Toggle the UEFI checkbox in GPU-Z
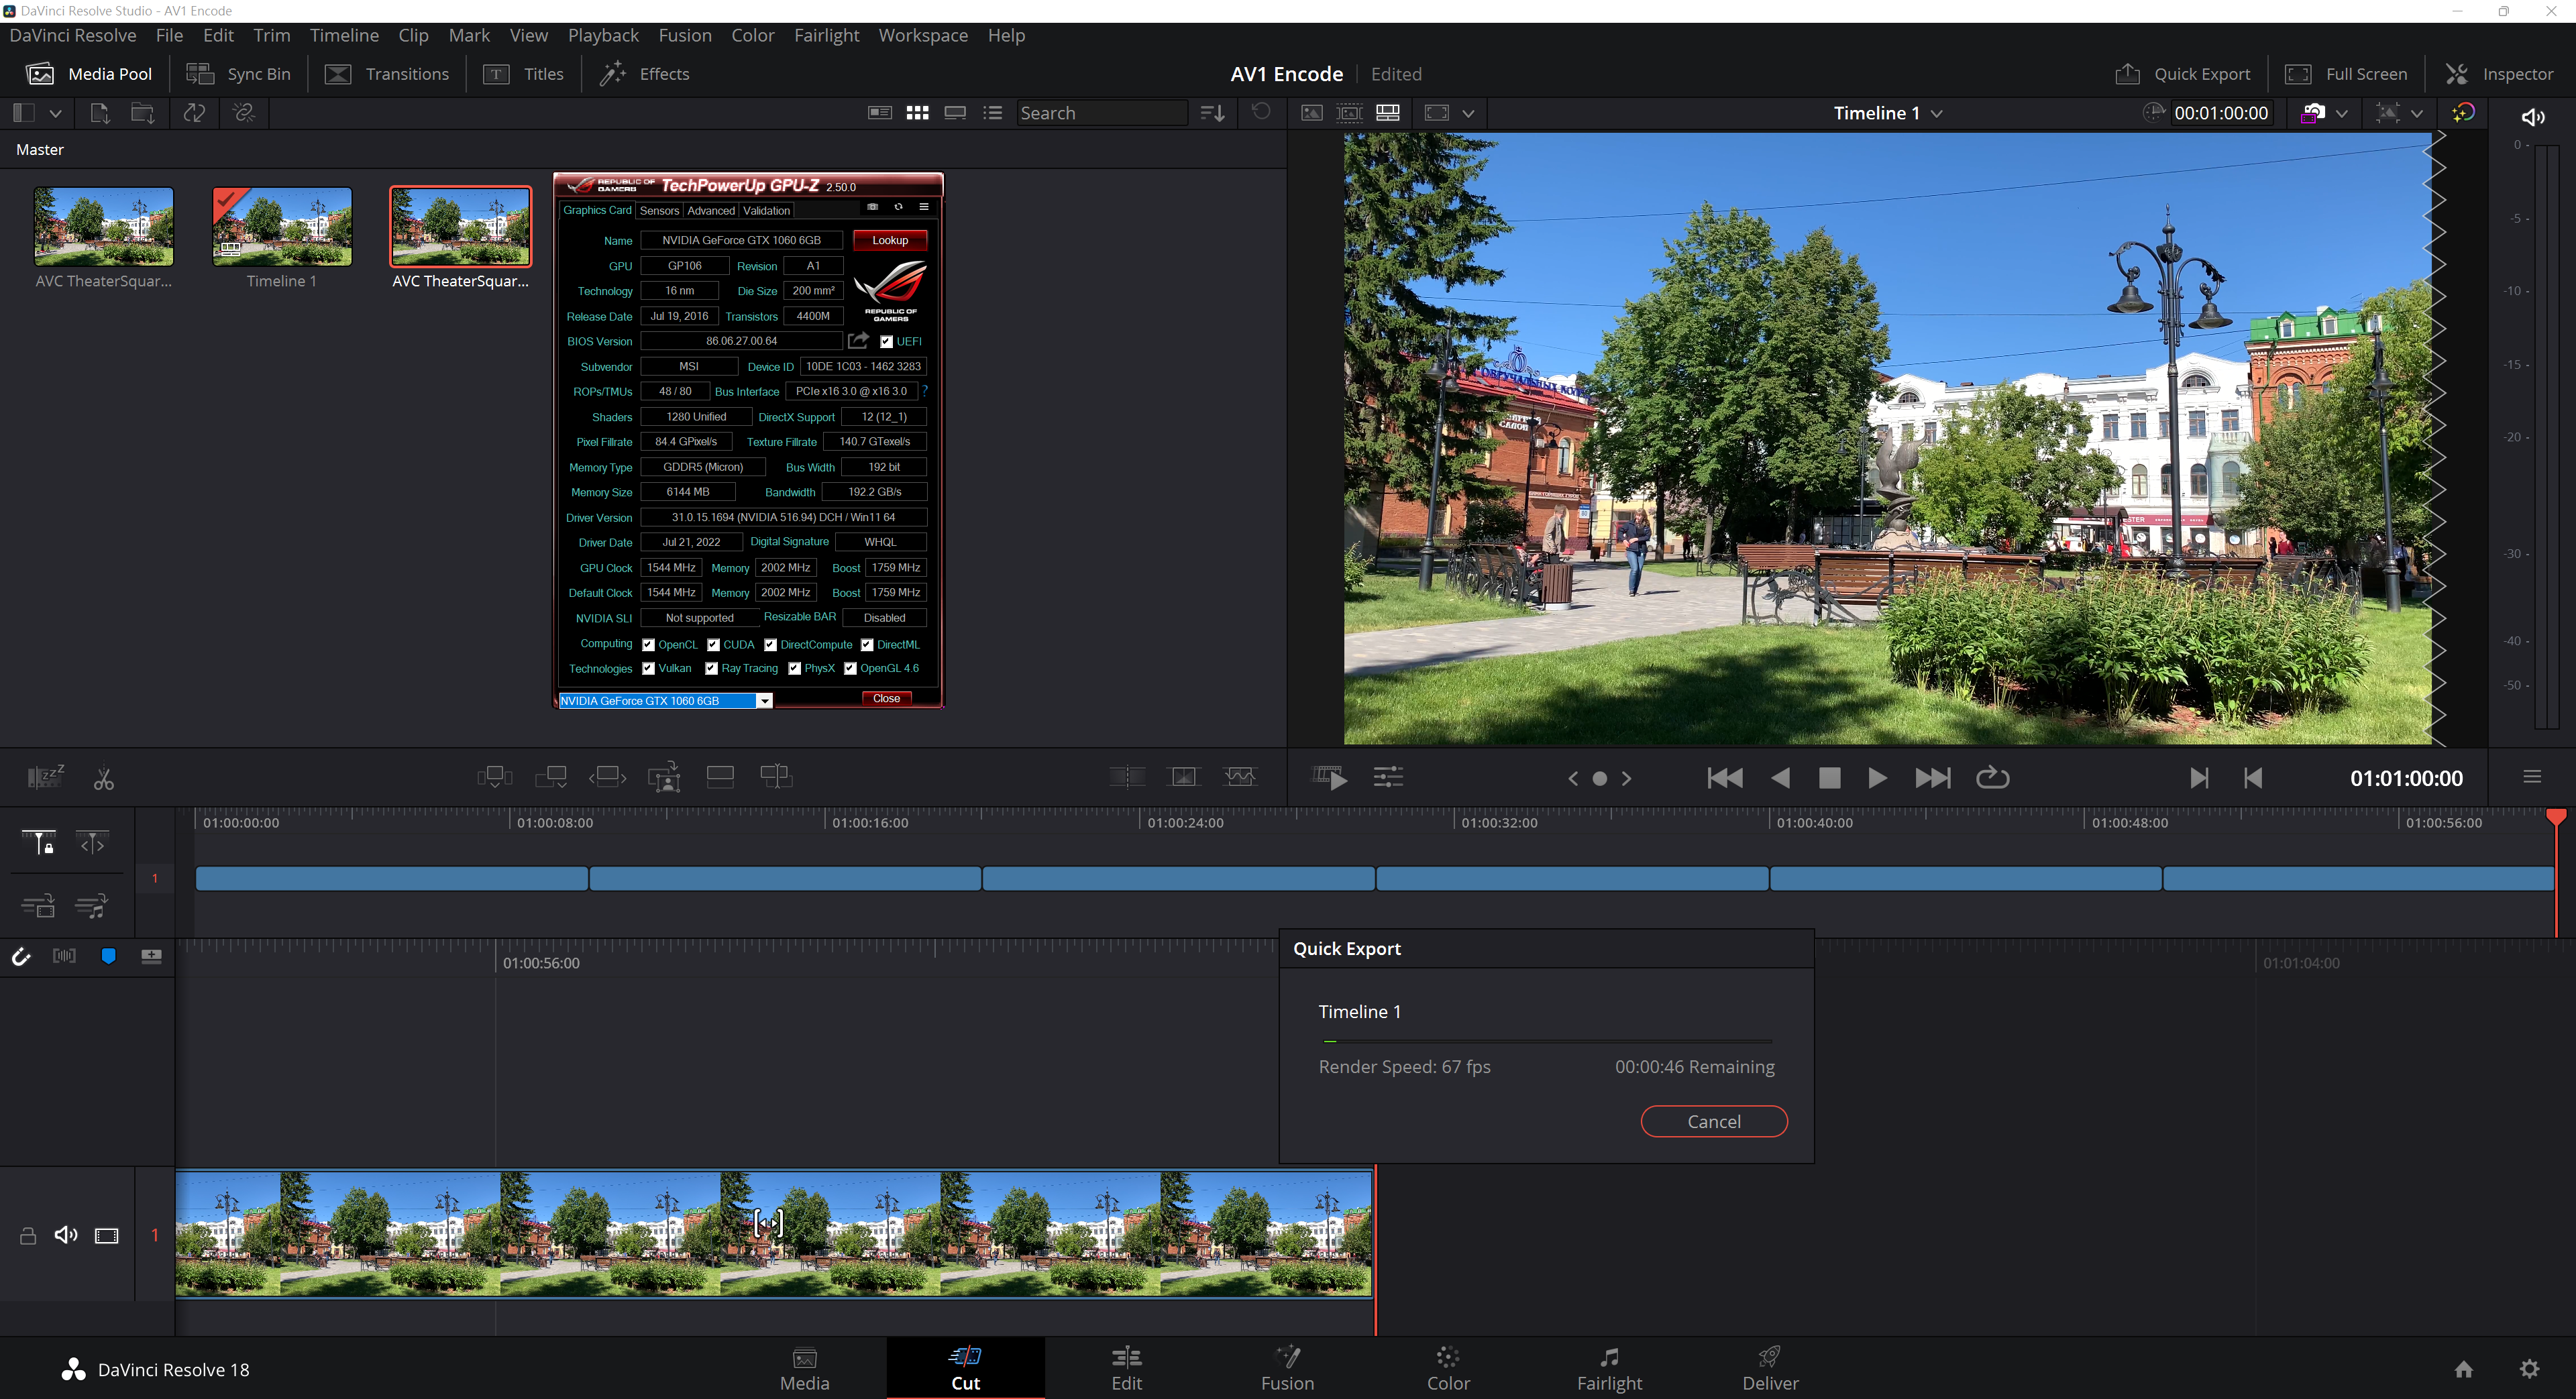Viewport: 2576px width, 1399px height. pos(886,342)
